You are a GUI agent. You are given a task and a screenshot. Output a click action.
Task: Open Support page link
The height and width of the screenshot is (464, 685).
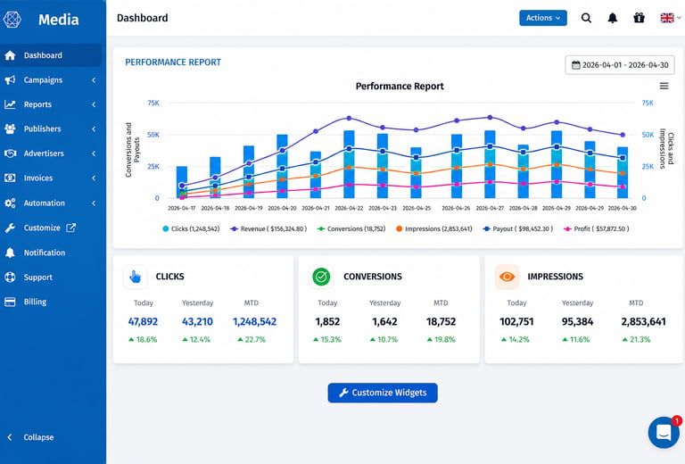[x=51, y=277]
